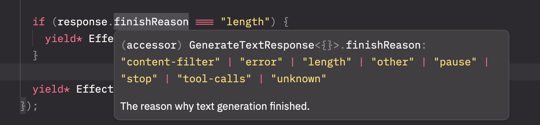The image size is (540, 125).
Task: Click "length" in the tooltip type union
Action: coord(327,62)
